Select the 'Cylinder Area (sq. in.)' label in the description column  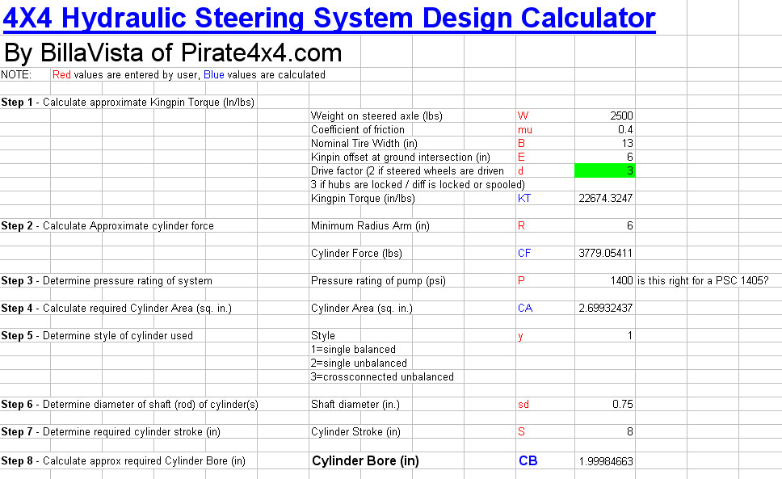click(362, 308)
